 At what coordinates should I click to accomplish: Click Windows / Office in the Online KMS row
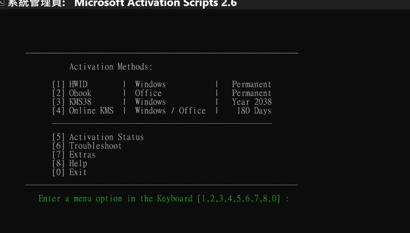[x=170, y=111]
